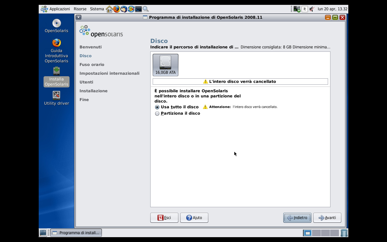Click the OpenSolaris logo in installer
Image resolution: width=387 pixels, height=242 pixels.
coord(101,31)
